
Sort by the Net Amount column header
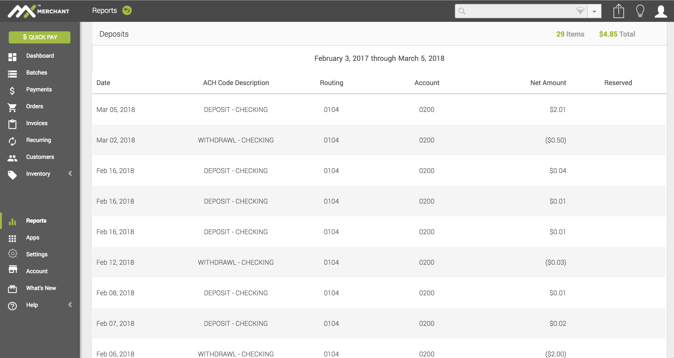pyautogui.click(x=548, y=83)
